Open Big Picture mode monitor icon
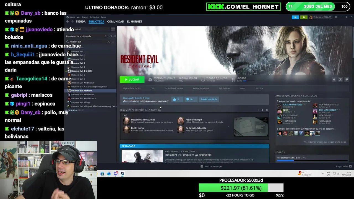Image resolution: width=354 pixels, height=199 pixels. click(336, 17)
